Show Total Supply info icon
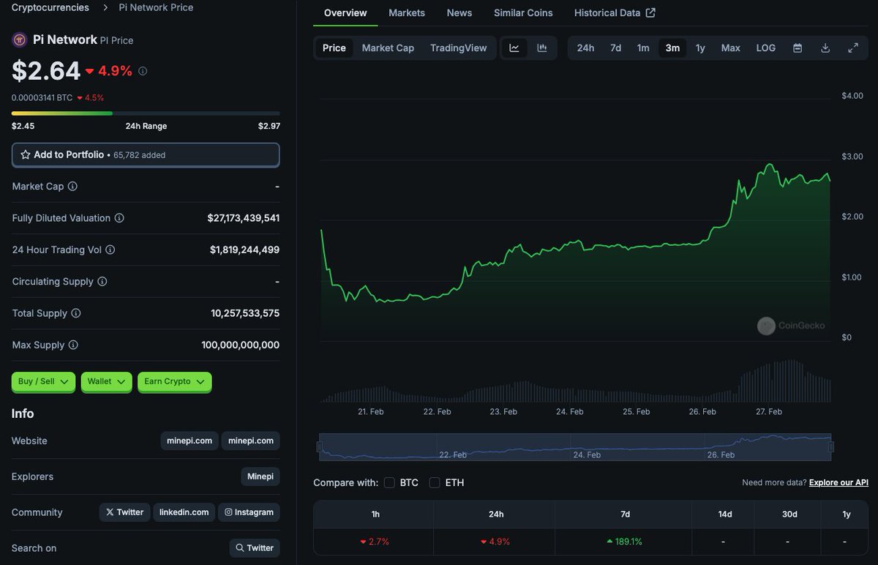The height and width of the screenshot is (565, 878). (x=76, y=313)
